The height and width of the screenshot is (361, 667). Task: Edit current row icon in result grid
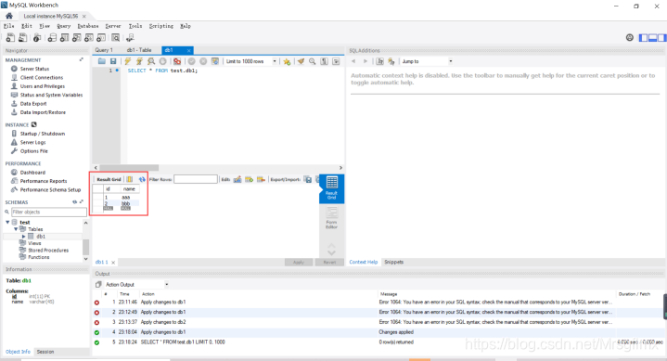(x=237, y=179)
